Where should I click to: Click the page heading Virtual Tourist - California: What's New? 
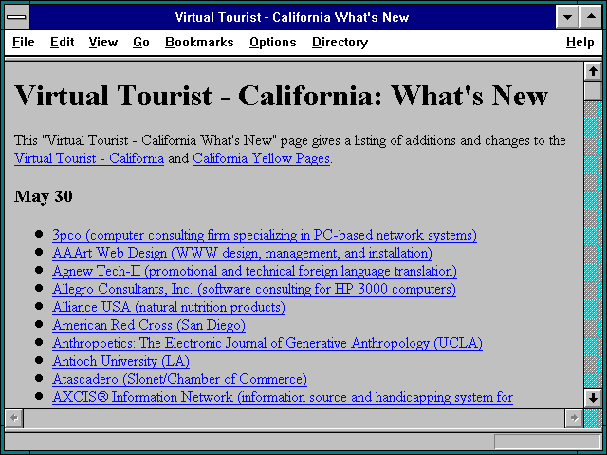(281, 95)
